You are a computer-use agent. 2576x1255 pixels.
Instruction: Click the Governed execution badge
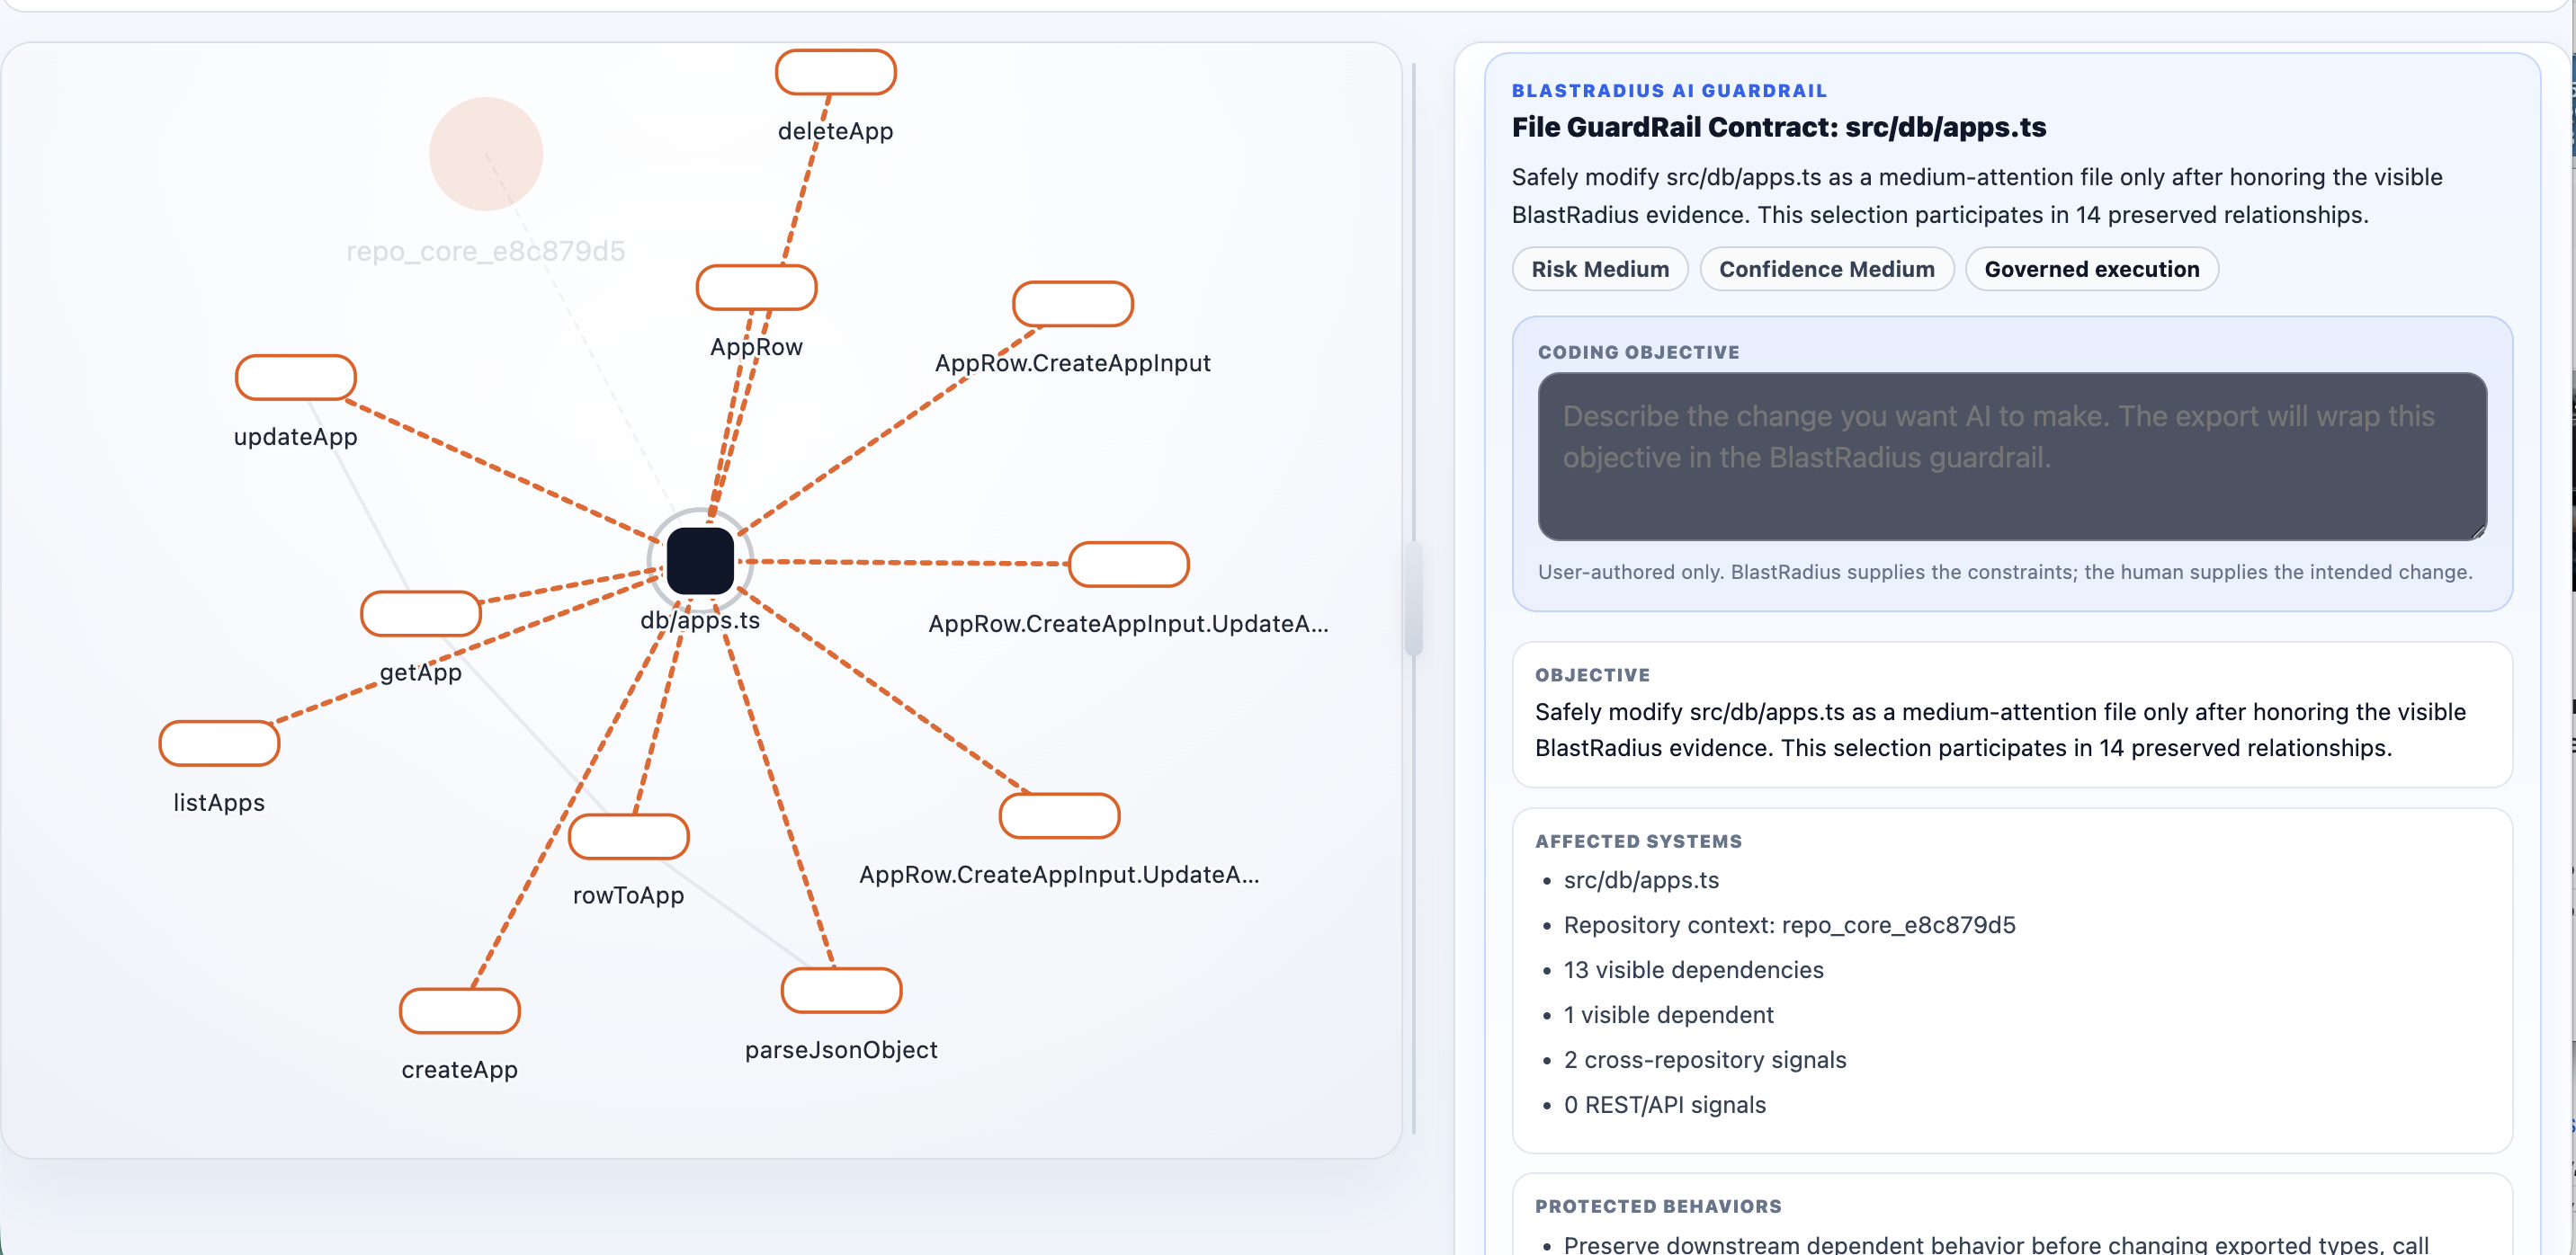coord(2091,269)
